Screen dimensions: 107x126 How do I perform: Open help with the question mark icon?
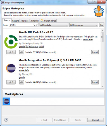point(6,120)
